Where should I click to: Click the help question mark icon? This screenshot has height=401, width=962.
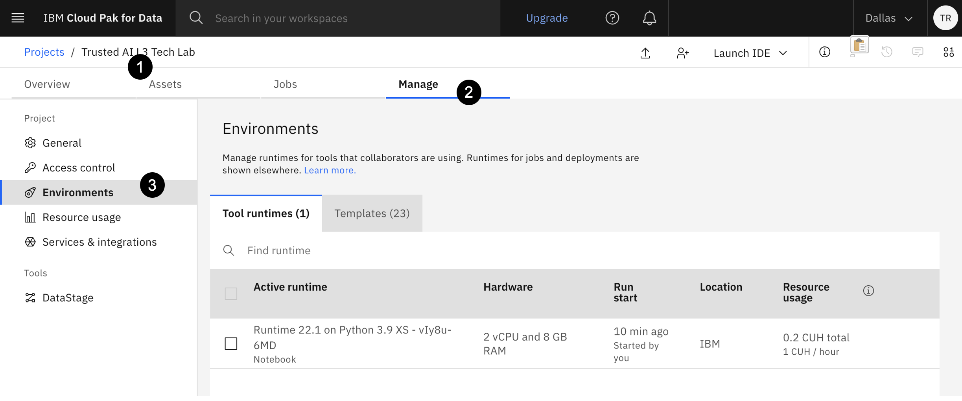612,18
